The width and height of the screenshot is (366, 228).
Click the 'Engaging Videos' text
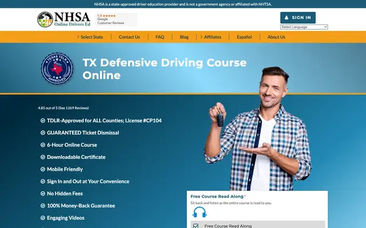pyautogui.click(x=66, y=218)
